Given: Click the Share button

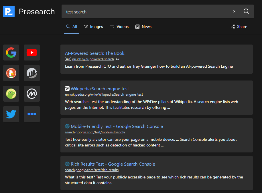Looking at the screenshot, I should tap(239, 27).
